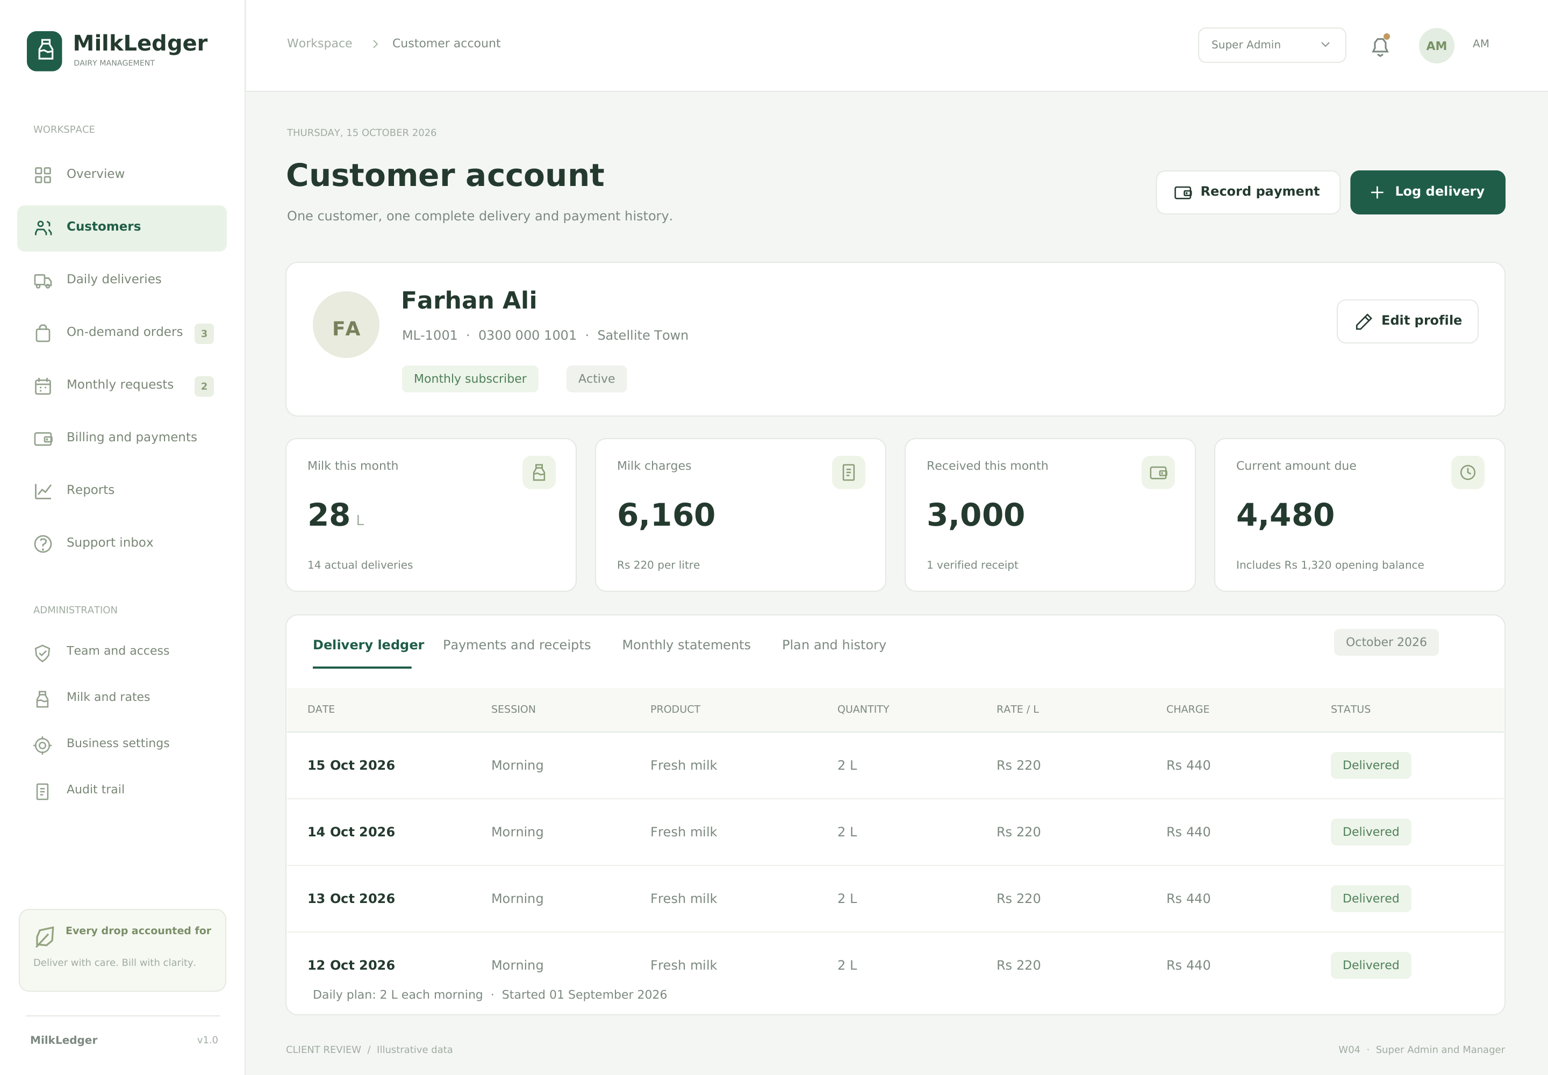Click the QUANTITY column header

[863, 709]
